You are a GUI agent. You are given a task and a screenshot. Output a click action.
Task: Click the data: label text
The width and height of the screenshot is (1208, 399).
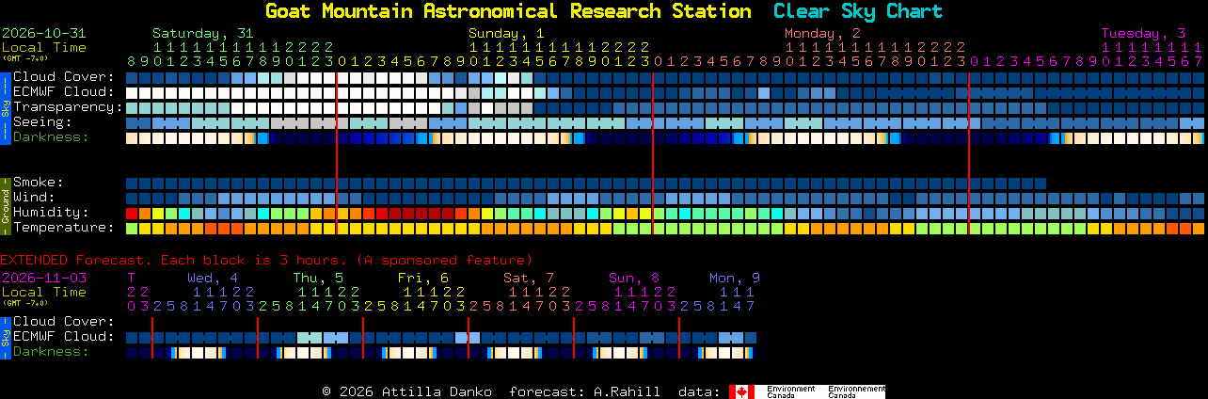click(x=699, y=391)
